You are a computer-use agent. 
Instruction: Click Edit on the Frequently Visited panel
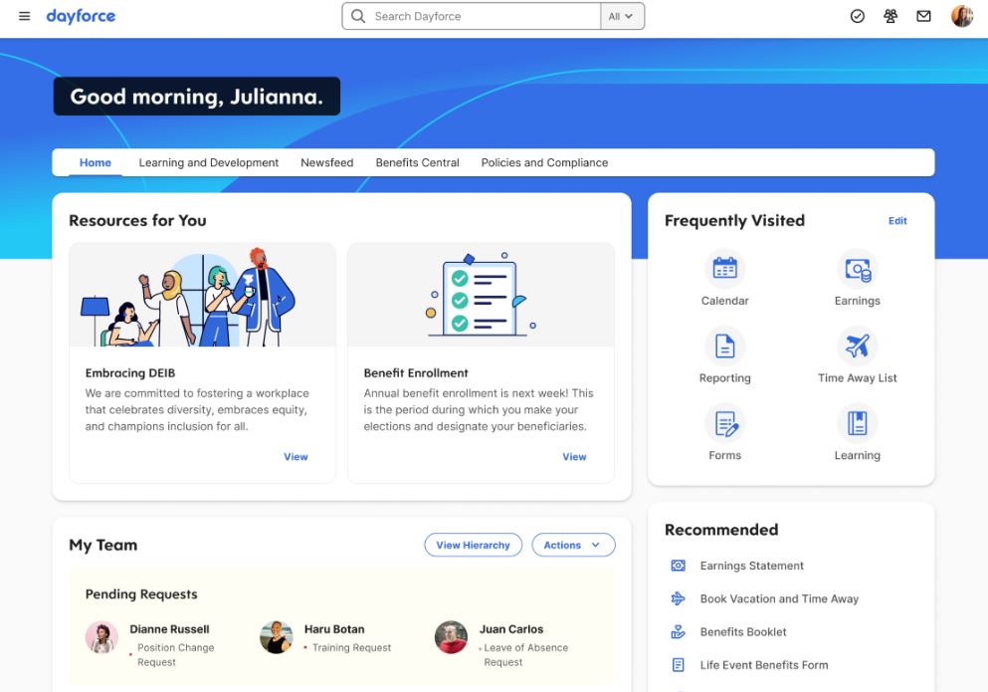pyautogui.click(x=897, y=221)
